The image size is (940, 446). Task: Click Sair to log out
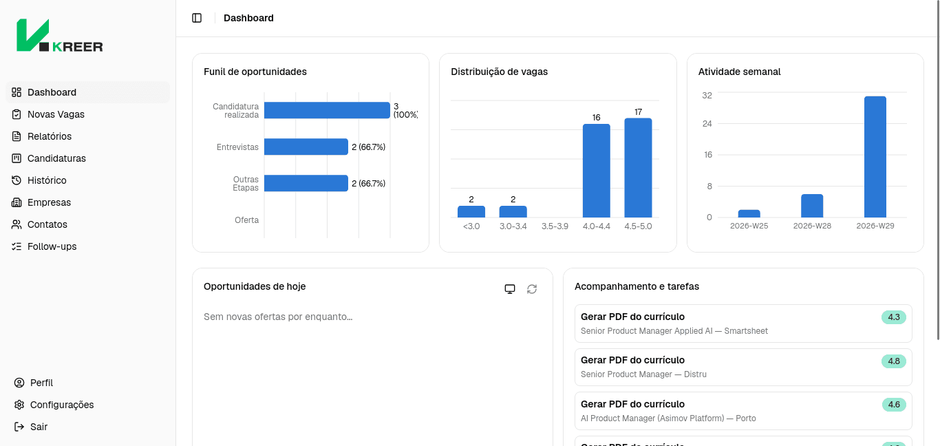click(x=87, y=427)
